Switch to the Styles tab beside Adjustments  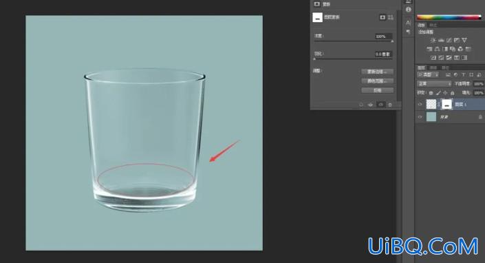[433, 25]
